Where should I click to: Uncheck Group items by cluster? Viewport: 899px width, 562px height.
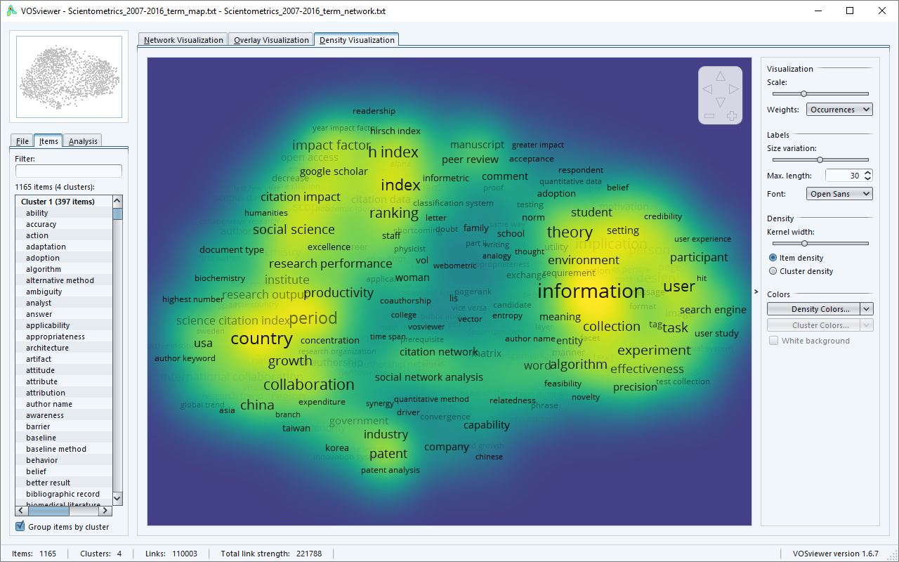tap(20, 527)
